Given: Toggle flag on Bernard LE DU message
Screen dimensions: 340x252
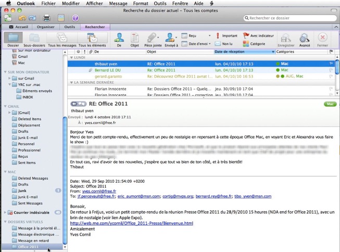Looking at the screenshot, I should click(x=331, y=70).
